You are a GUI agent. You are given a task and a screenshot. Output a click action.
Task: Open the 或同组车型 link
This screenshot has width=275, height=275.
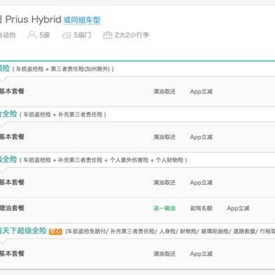82,21
